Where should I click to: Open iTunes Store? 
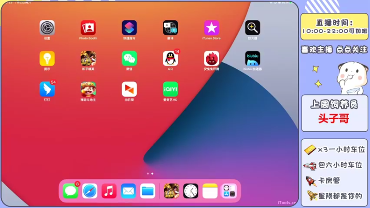tap(211, 28)
